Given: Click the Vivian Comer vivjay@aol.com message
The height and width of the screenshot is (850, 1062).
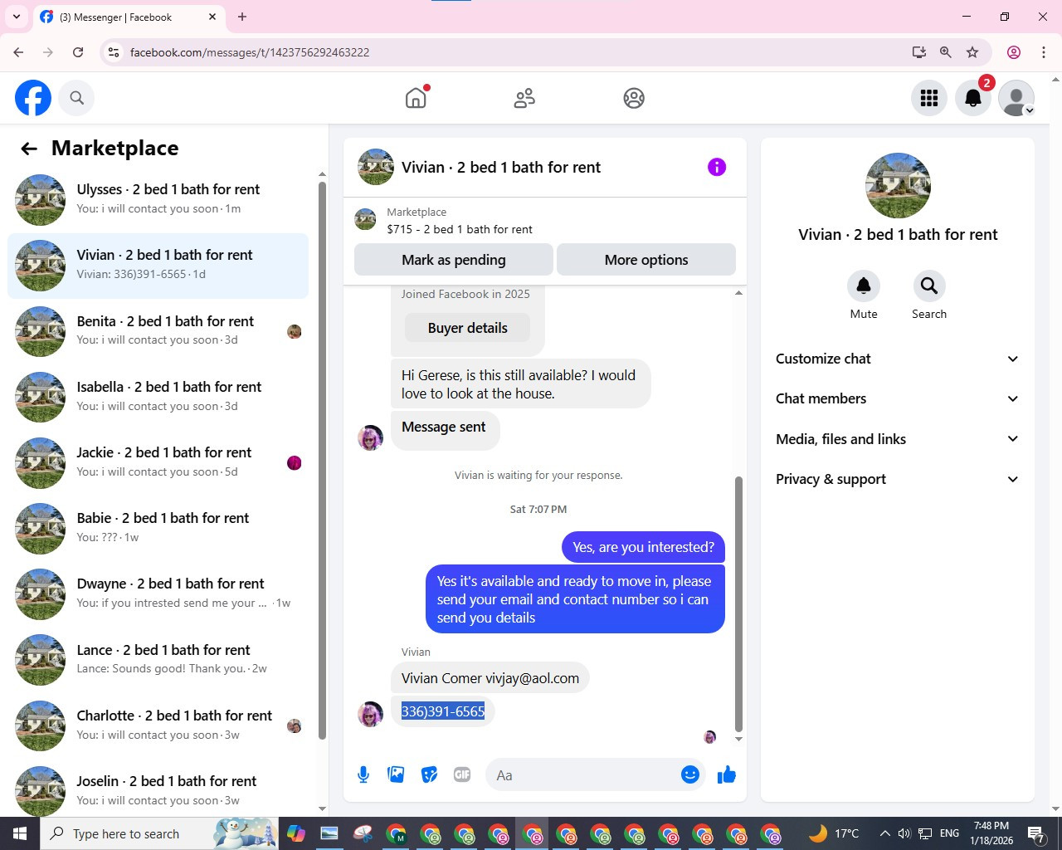Looking at the screenshot, I should click(x=490, y=678).
